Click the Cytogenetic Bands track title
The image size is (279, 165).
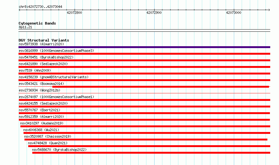[x=37, y=23]
